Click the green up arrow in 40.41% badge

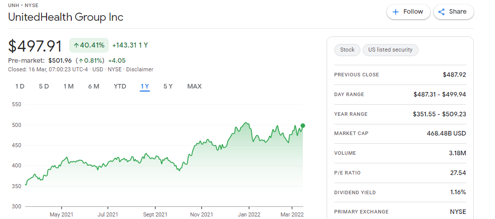[x=76, y=46]
